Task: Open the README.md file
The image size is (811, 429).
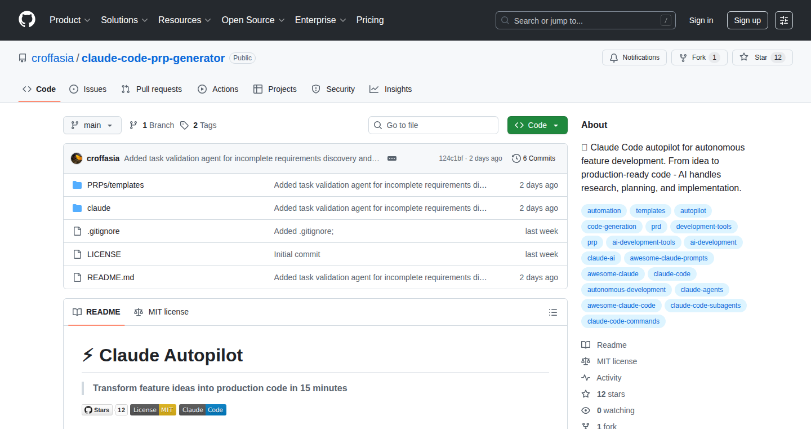Action: tap(110, 277)
